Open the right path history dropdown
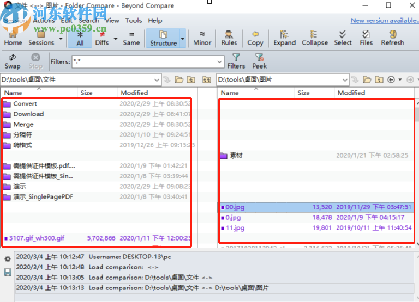 point(345,79)
